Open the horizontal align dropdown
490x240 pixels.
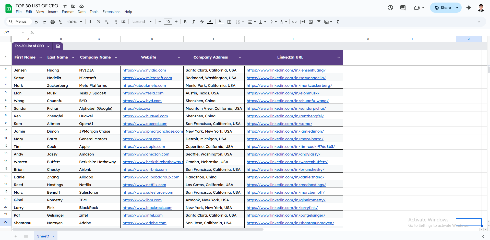tap(252, 22)
